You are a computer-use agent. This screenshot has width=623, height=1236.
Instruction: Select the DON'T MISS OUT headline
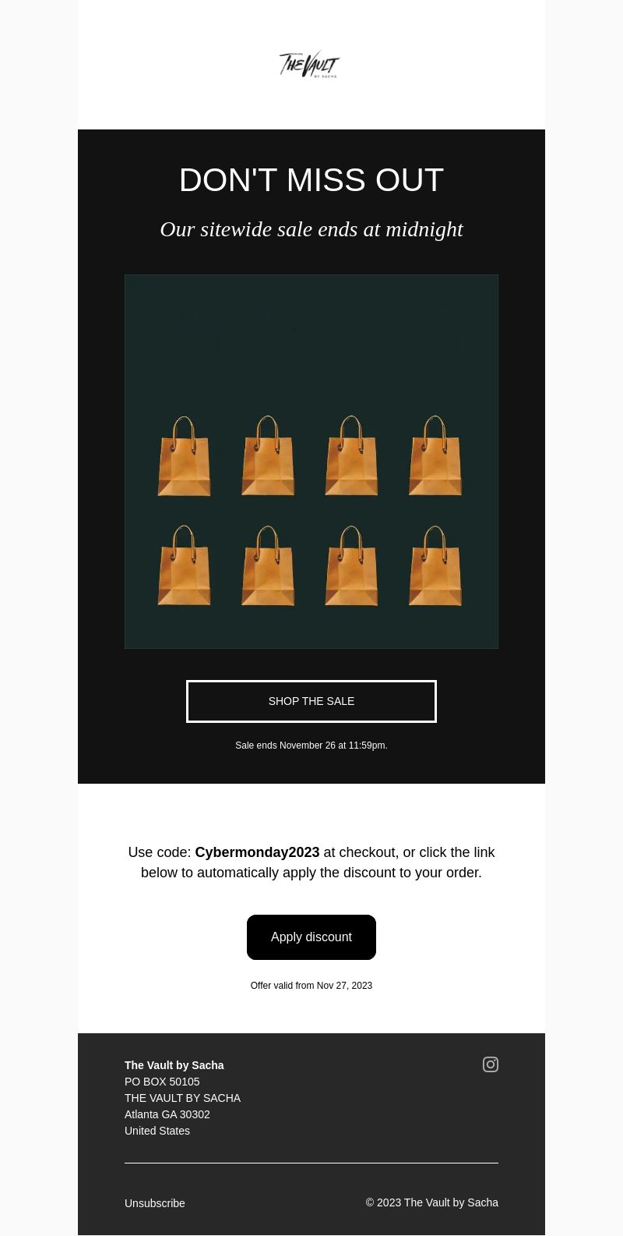(x=311, y=180)
